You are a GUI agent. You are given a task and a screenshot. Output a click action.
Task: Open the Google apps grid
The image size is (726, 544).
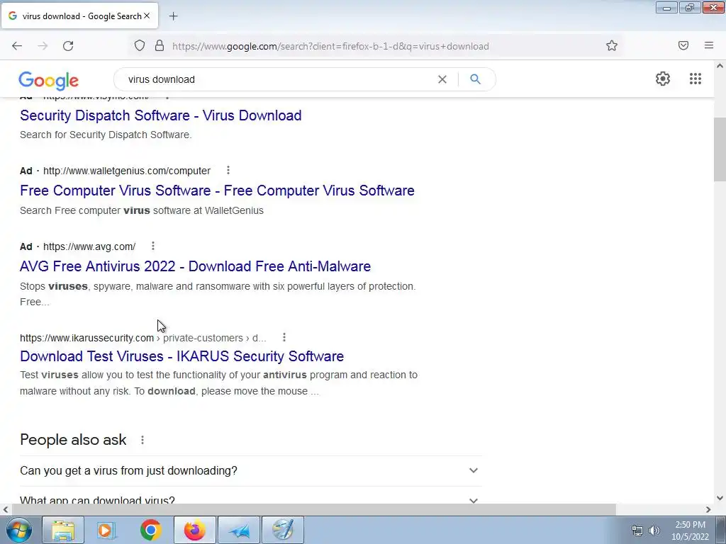[695, 79]
